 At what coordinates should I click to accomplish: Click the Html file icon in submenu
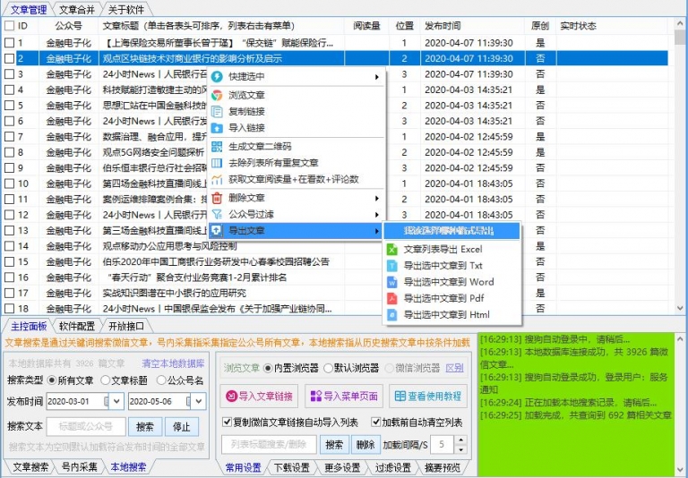[391, 314]
